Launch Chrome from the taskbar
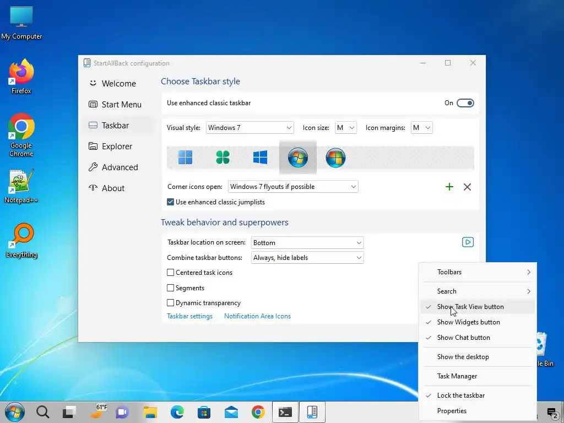 point(258,412)
